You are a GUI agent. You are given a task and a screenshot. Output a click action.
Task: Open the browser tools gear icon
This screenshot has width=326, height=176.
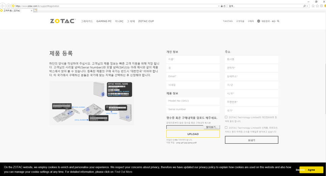point(321,6)
